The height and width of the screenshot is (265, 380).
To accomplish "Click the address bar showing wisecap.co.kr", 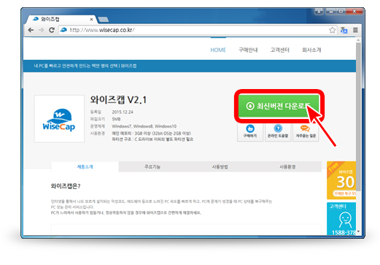I will click(198, 30).
